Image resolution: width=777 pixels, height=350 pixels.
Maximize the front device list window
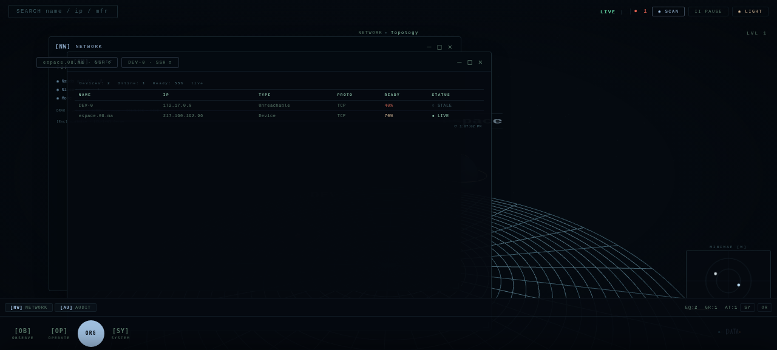(470, 62)
